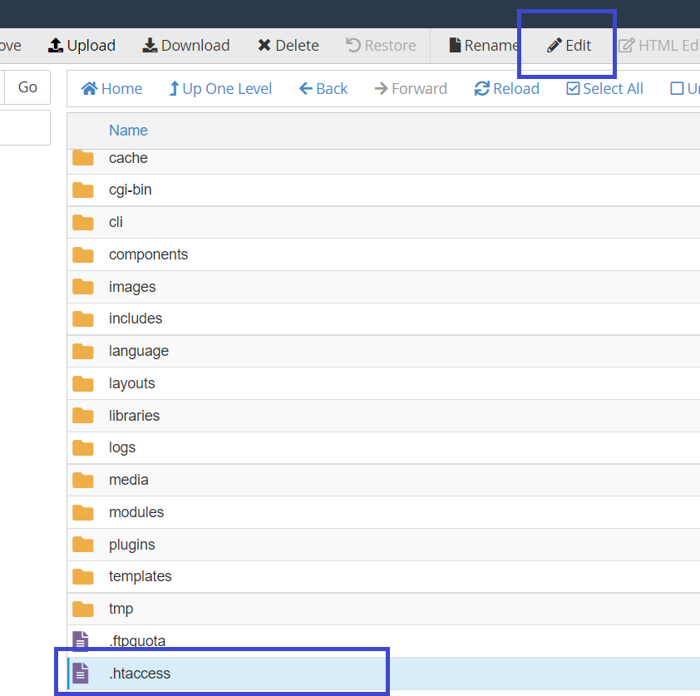
Task: Open the Edit tool for the selected file
Action: pos(569,46)
